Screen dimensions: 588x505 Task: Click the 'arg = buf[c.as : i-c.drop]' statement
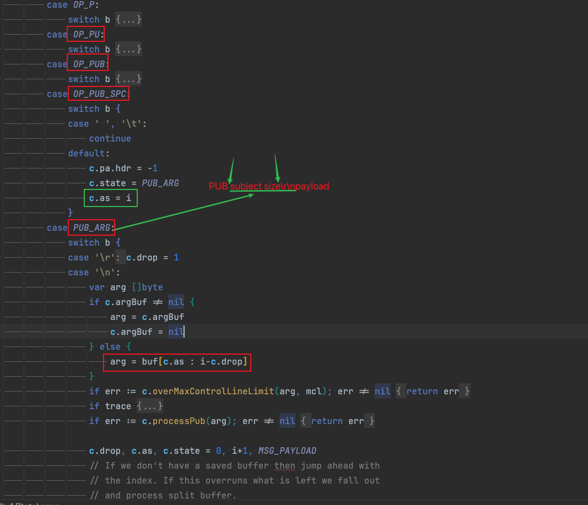coord(177,362)
